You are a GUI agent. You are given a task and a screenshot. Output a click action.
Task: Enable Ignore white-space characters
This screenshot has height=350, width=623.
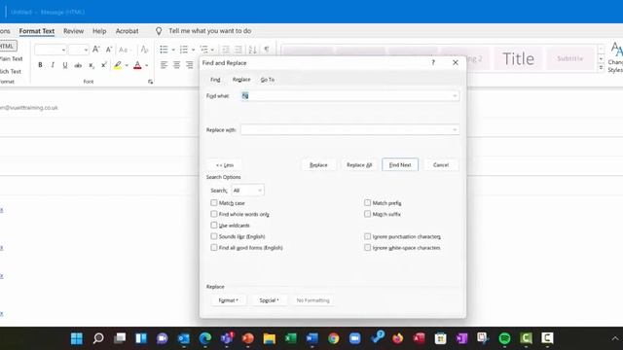pyautogui.click(x=368, y=247)
